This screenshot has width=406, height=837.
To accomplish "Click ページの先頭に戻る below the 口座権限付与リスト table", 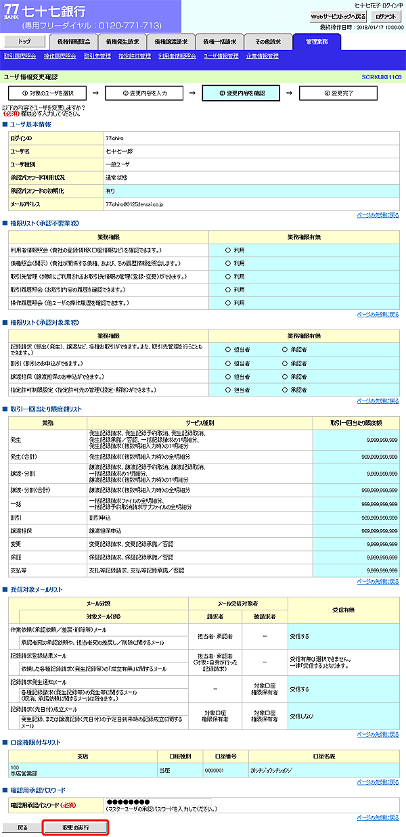I will tap(378, 782).
